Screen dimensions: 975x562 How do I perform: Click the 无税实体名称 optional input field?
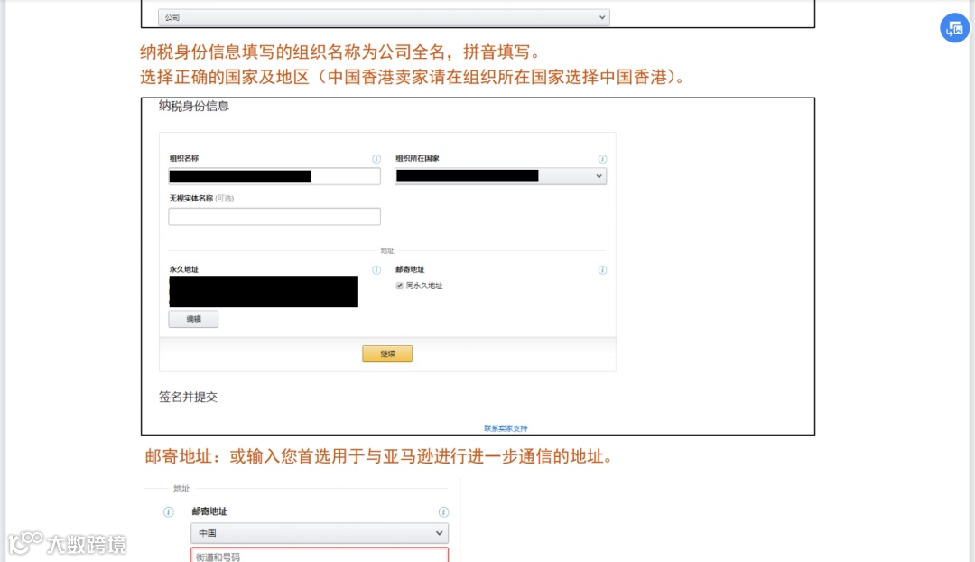(x=273, y=216)
